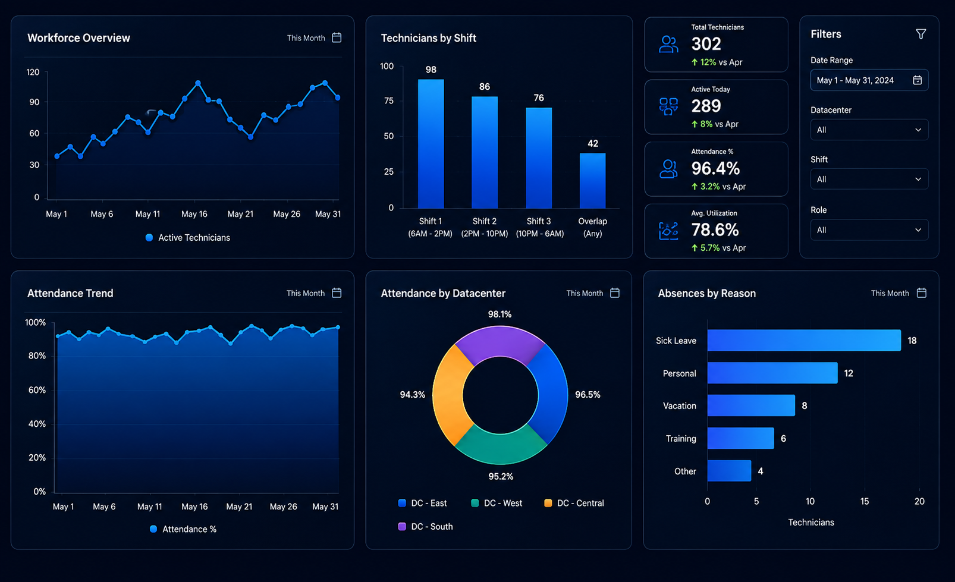Image resolution: width=955 pixels, height=582 pixels.
Task: Click green up arrow beside 5.7% vs Apr
Action: click(695, 248)
